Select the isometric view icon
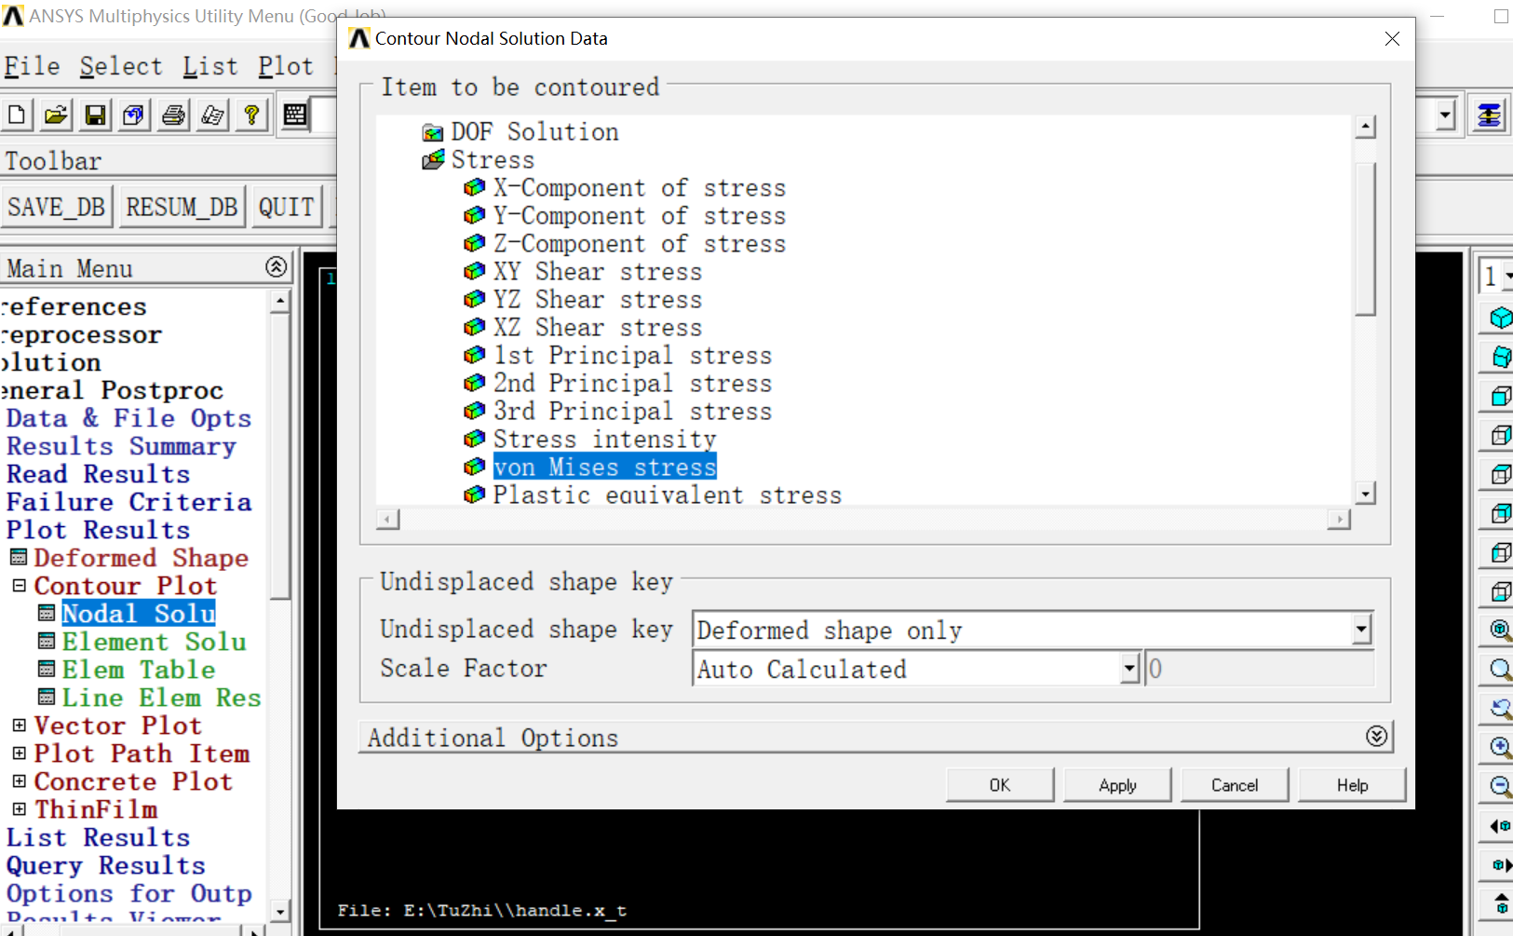This screenshot has height=936, width=1513. click(1499, 319)
